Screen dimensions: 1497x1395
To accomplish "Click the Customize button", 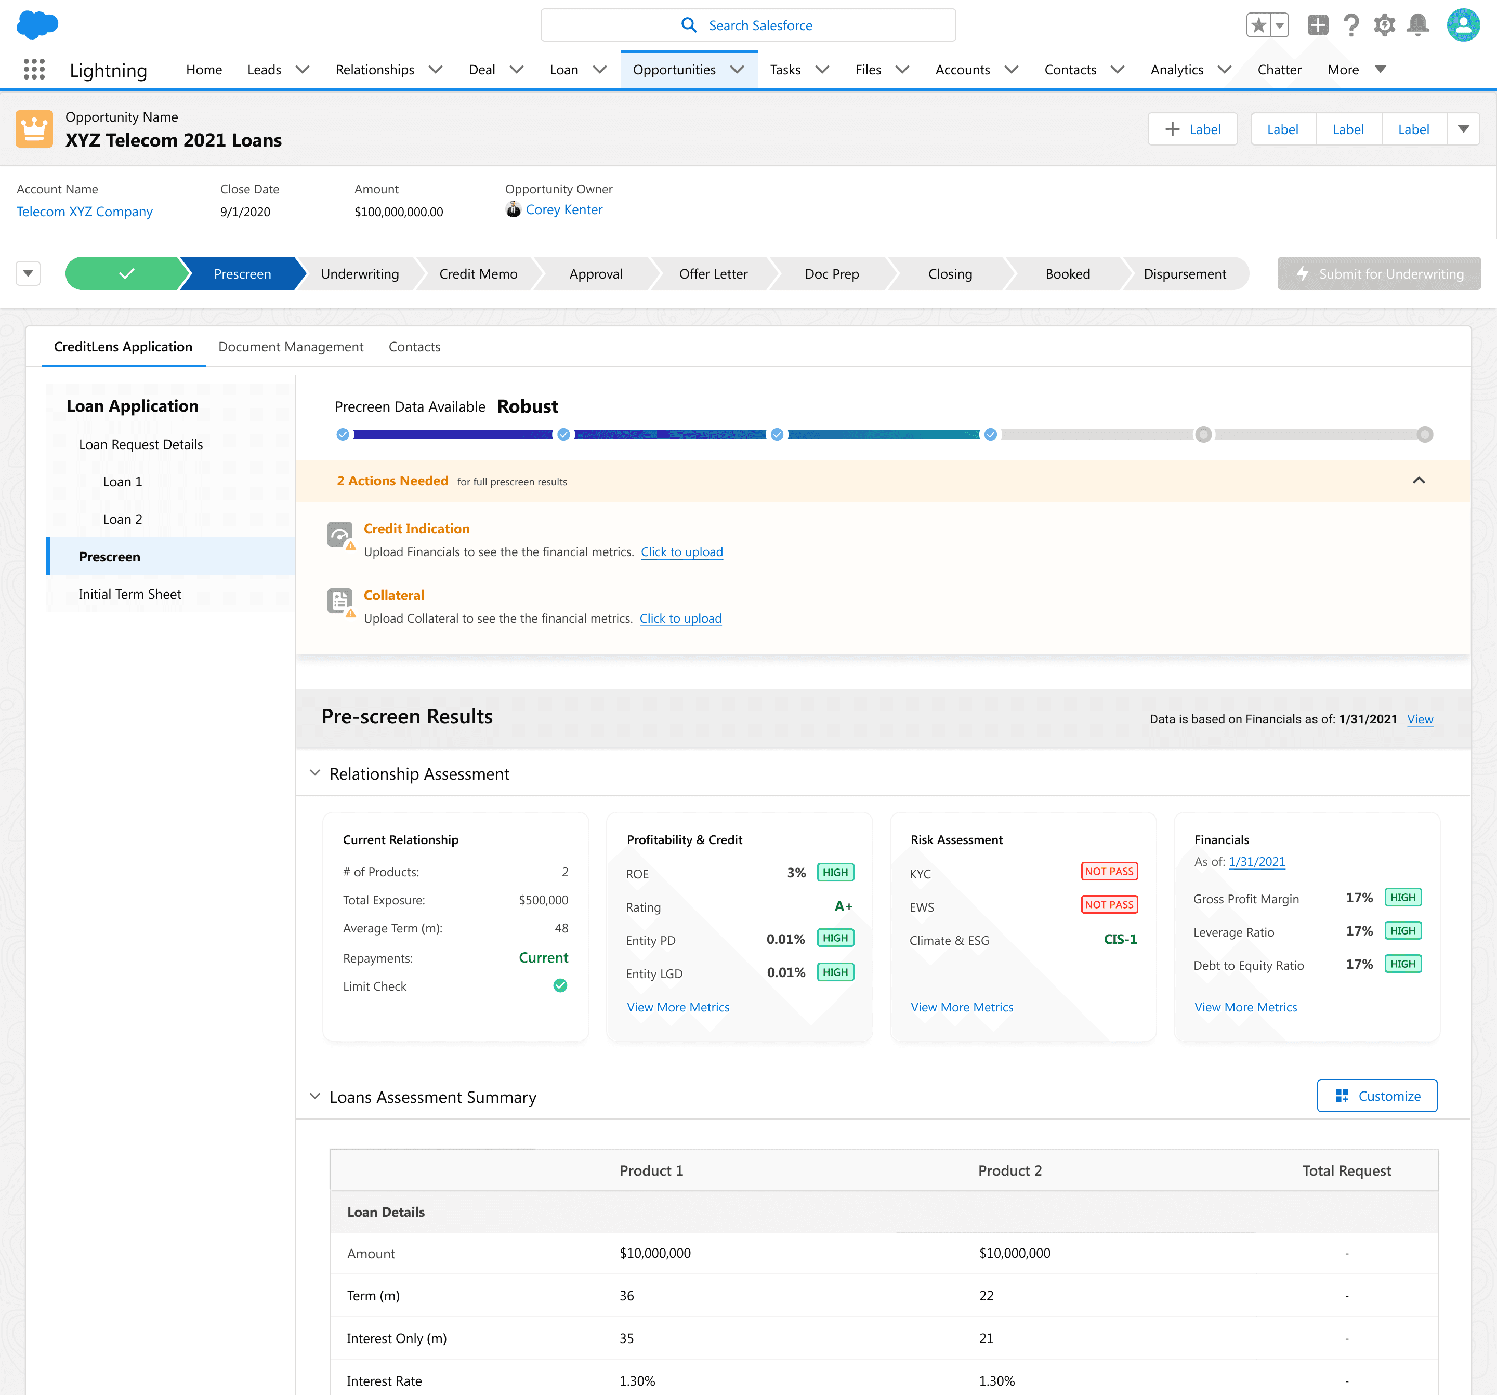I will click(1376, 1096).
